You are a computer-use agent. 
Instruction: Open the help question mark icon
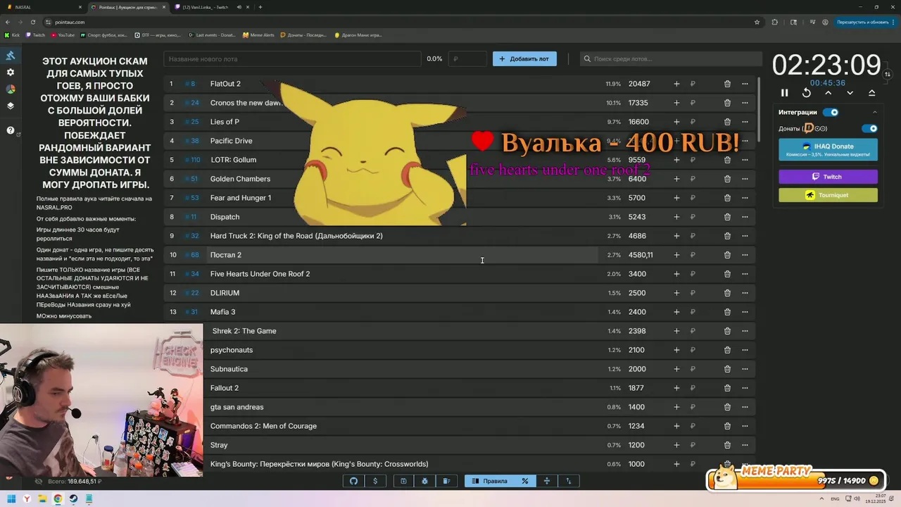(11, 130)
